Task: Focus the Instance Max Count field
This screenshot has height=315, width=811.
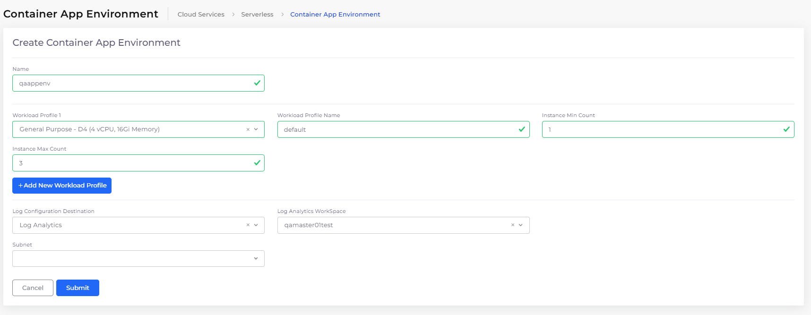Action: pyautogui.click(x=132, y=163)
